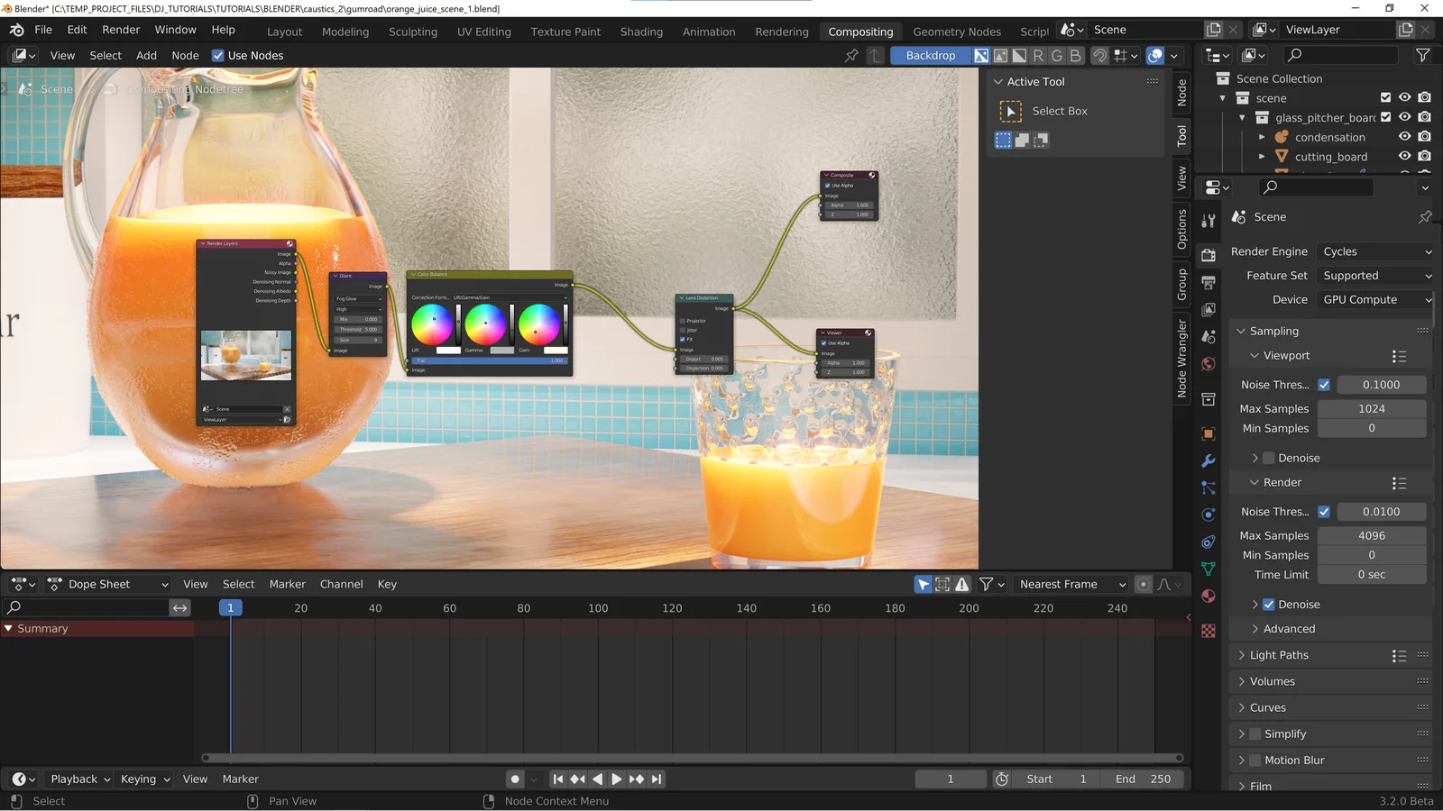1443x811 pixels.
Task: Select Object Properties orange square icon
Action: pyautogui.click(x=1209, y=433)
